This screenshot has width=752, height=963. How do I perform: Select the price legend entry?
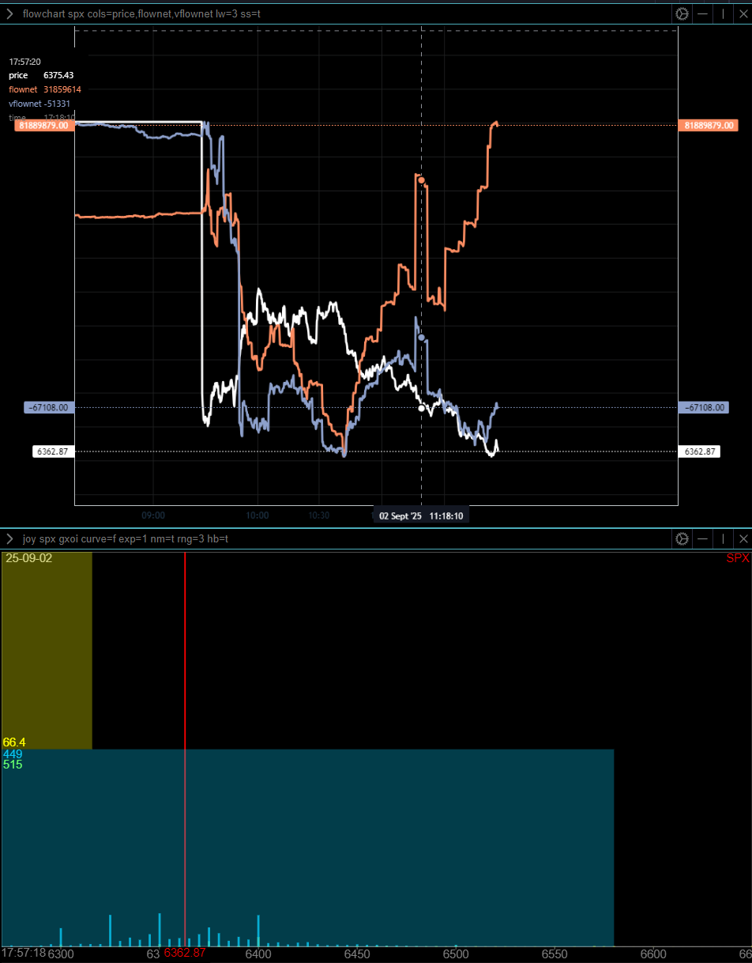(41, 75)
